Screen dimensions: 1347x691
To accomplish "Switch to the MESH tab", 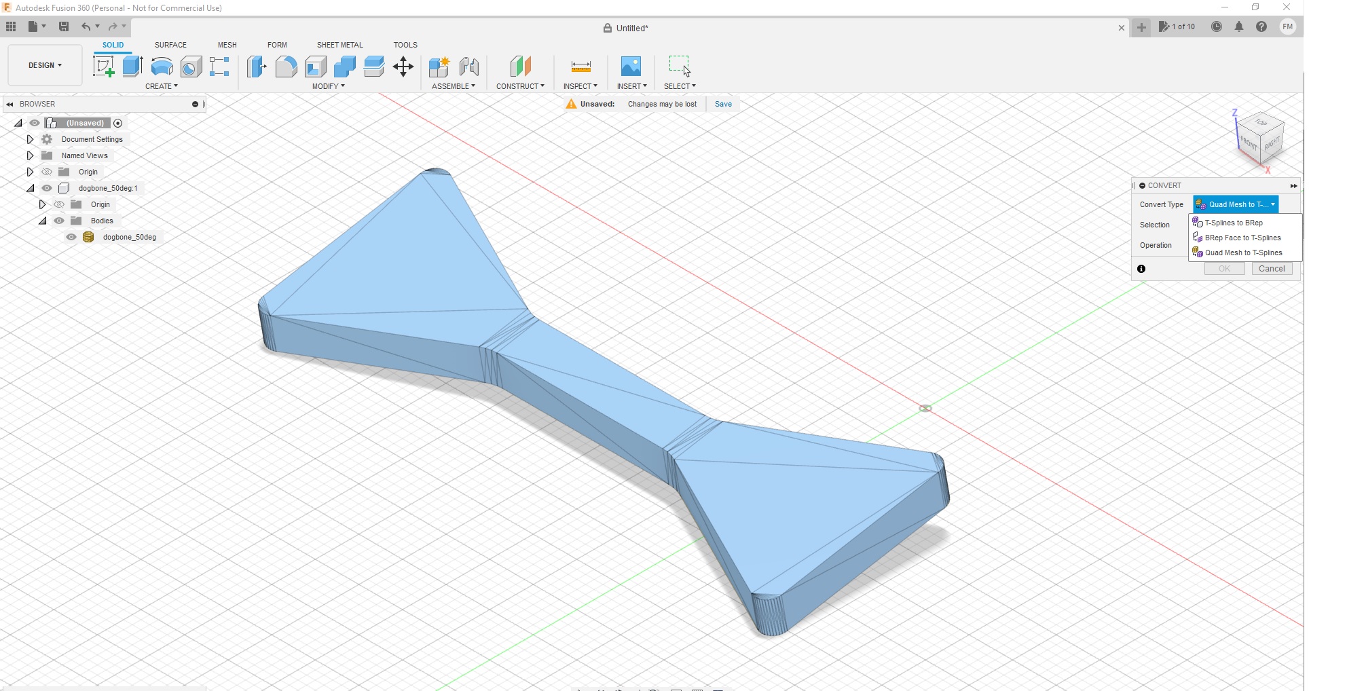I will [x=227, y=45].
